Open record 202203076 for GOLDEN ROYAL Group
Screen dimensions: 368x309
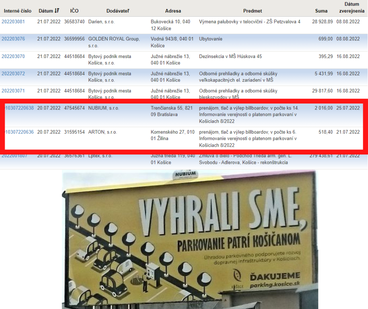coord(13,39)
